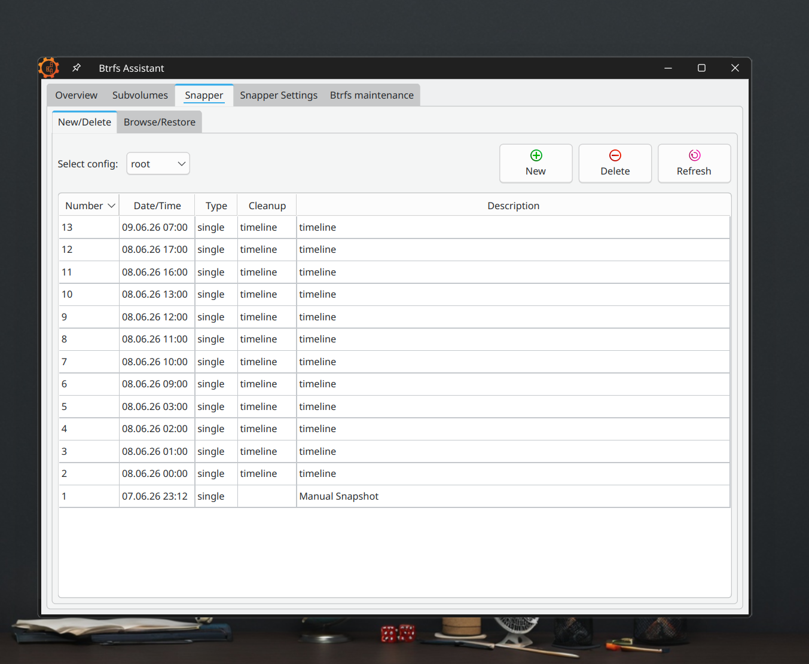
Task: Click the 08.06.26 02:00 date cell
Action: [157, 429]
